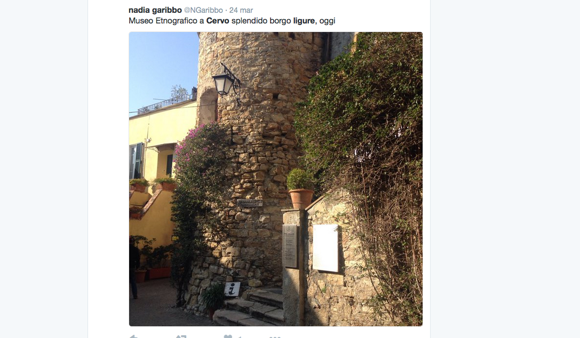Click the reply arrow icon below the photo

click(133, 336)
